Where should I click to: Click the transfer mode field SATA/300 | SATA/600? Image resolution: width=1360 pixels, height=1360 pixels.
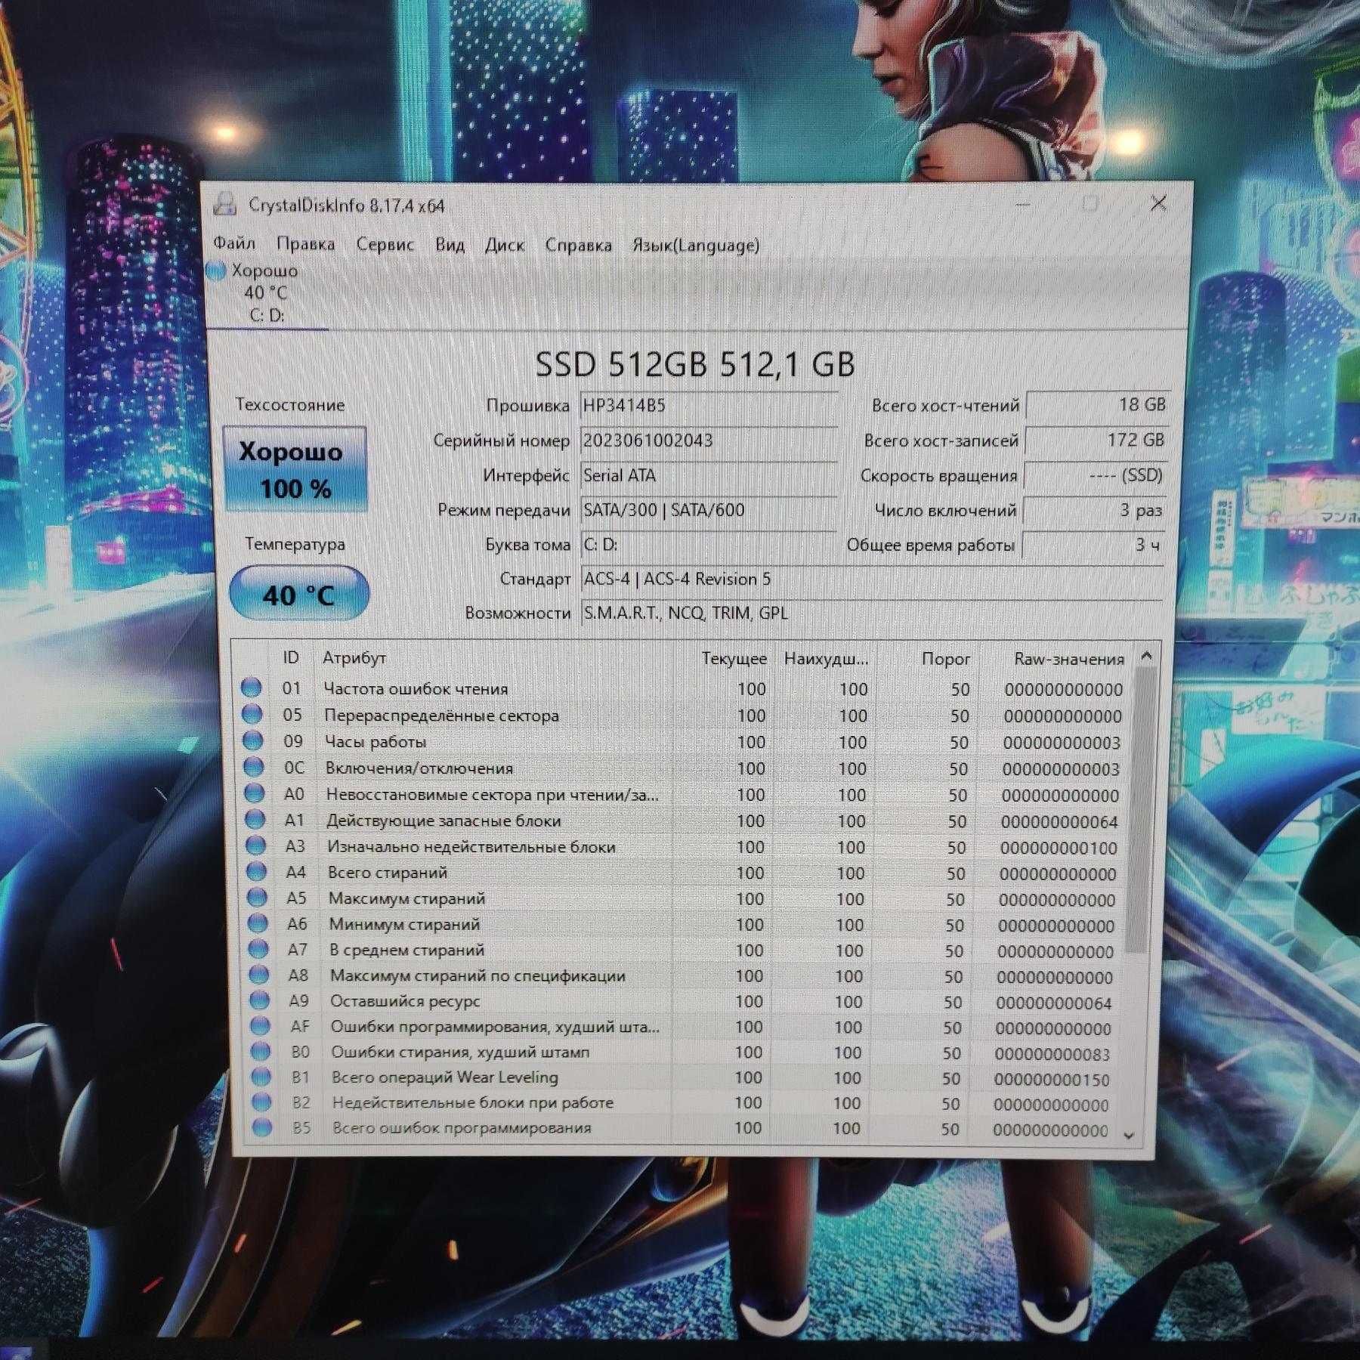pos(709,510)
